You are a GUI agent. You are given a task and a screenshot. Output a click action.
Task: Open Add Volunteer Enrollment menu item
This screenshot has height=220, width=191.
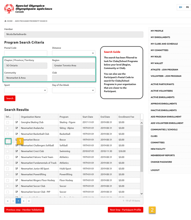click(x=167, y=123)
